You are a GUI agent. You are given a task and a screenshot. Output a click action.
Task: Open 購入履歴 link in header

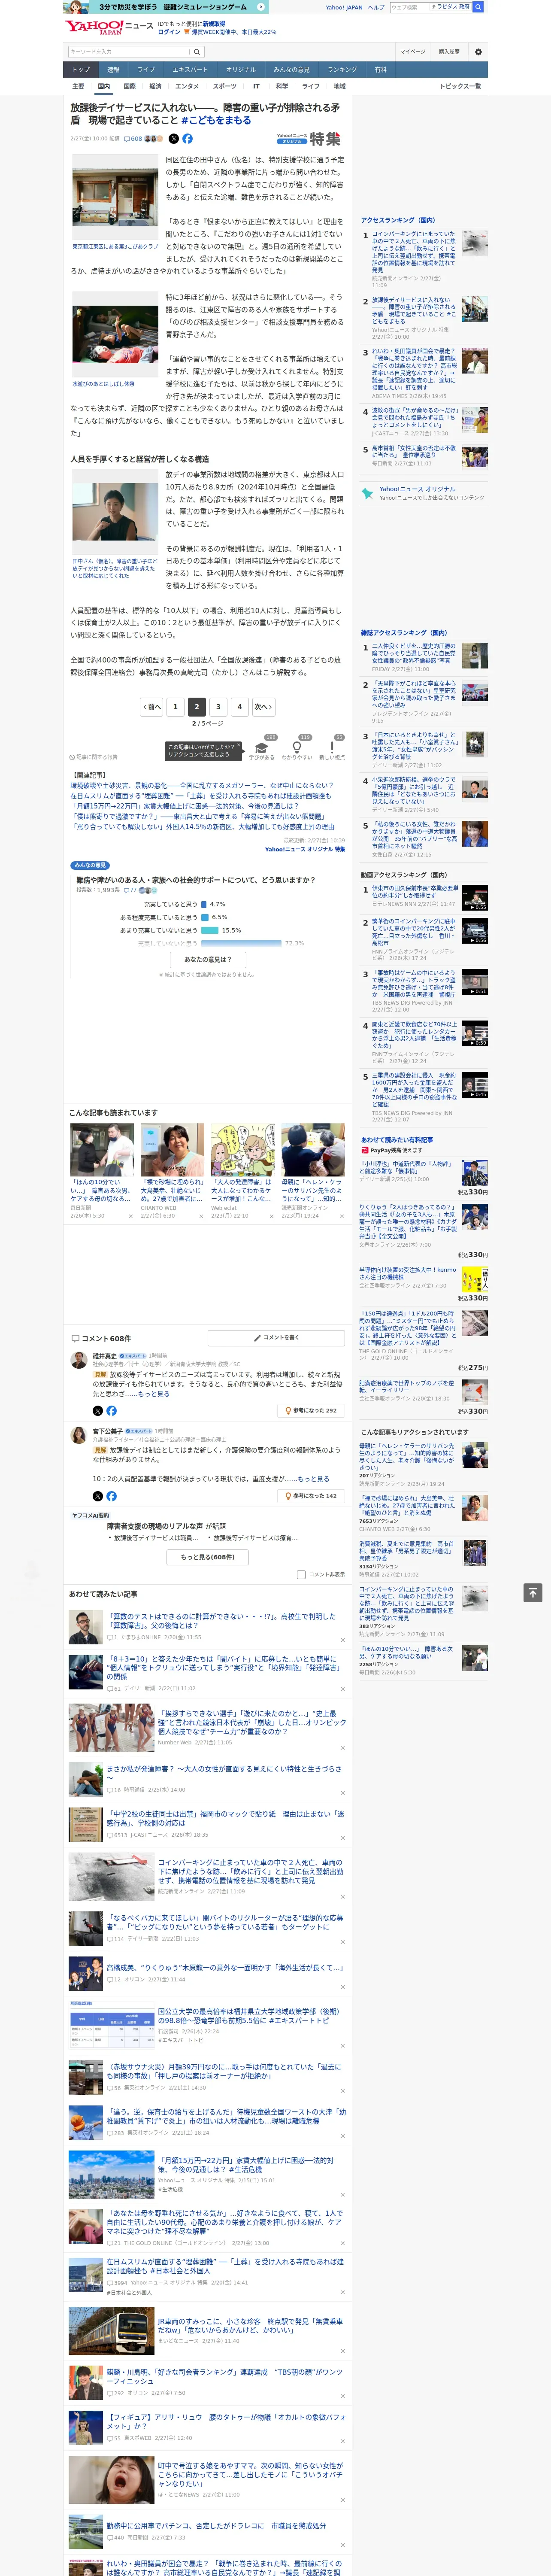449,51
